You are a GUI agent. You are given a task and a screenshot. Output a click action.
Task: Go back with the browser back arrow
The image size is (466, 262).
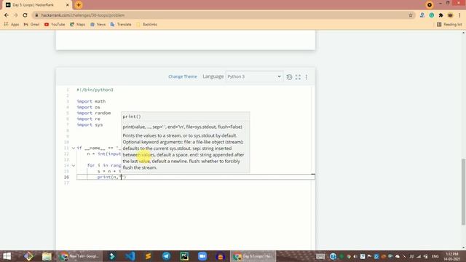click(7, 15)
